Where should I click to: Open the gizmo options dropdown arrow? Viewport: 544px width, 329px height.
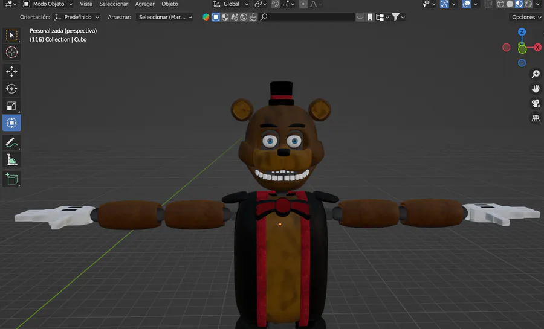[453, 4]
